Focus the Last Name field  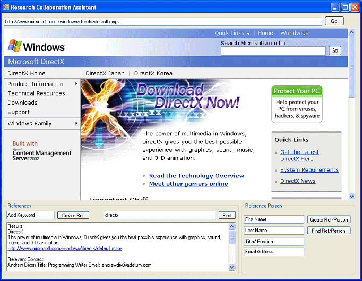click(274, 231)
